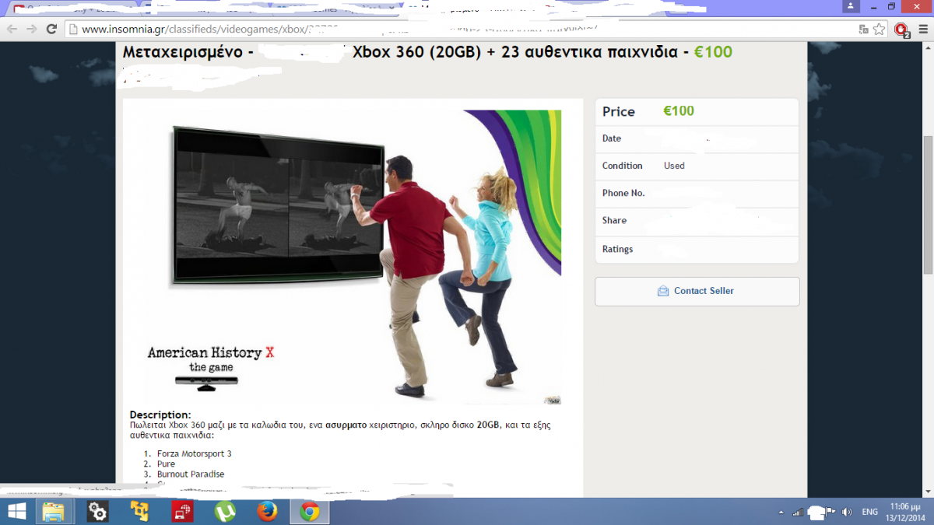Open the red extension icon with badge 2
The height and width of the screenshot is (525, 934).
pyautogui.click(x=901, y=30)
